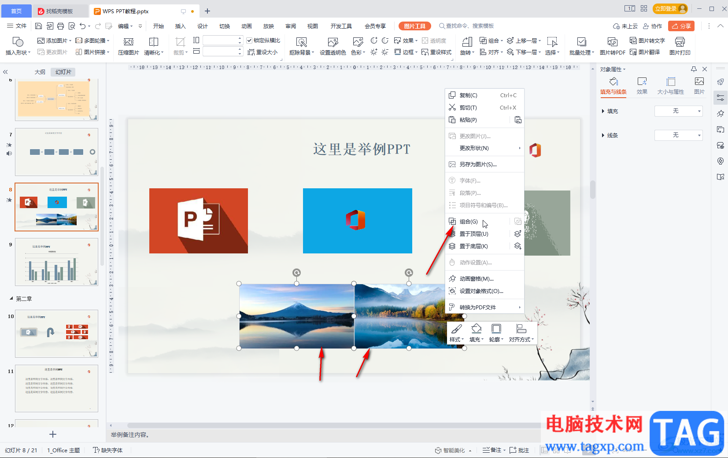Click the Alignment (对齐方式) mini toolbar icon
This screenshot has width=728, height=458.
(x=521, y=329)
